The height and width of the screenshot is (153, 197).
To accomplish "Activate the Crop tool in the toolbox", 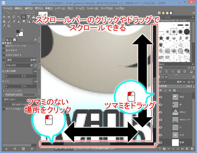I will 24,17.
